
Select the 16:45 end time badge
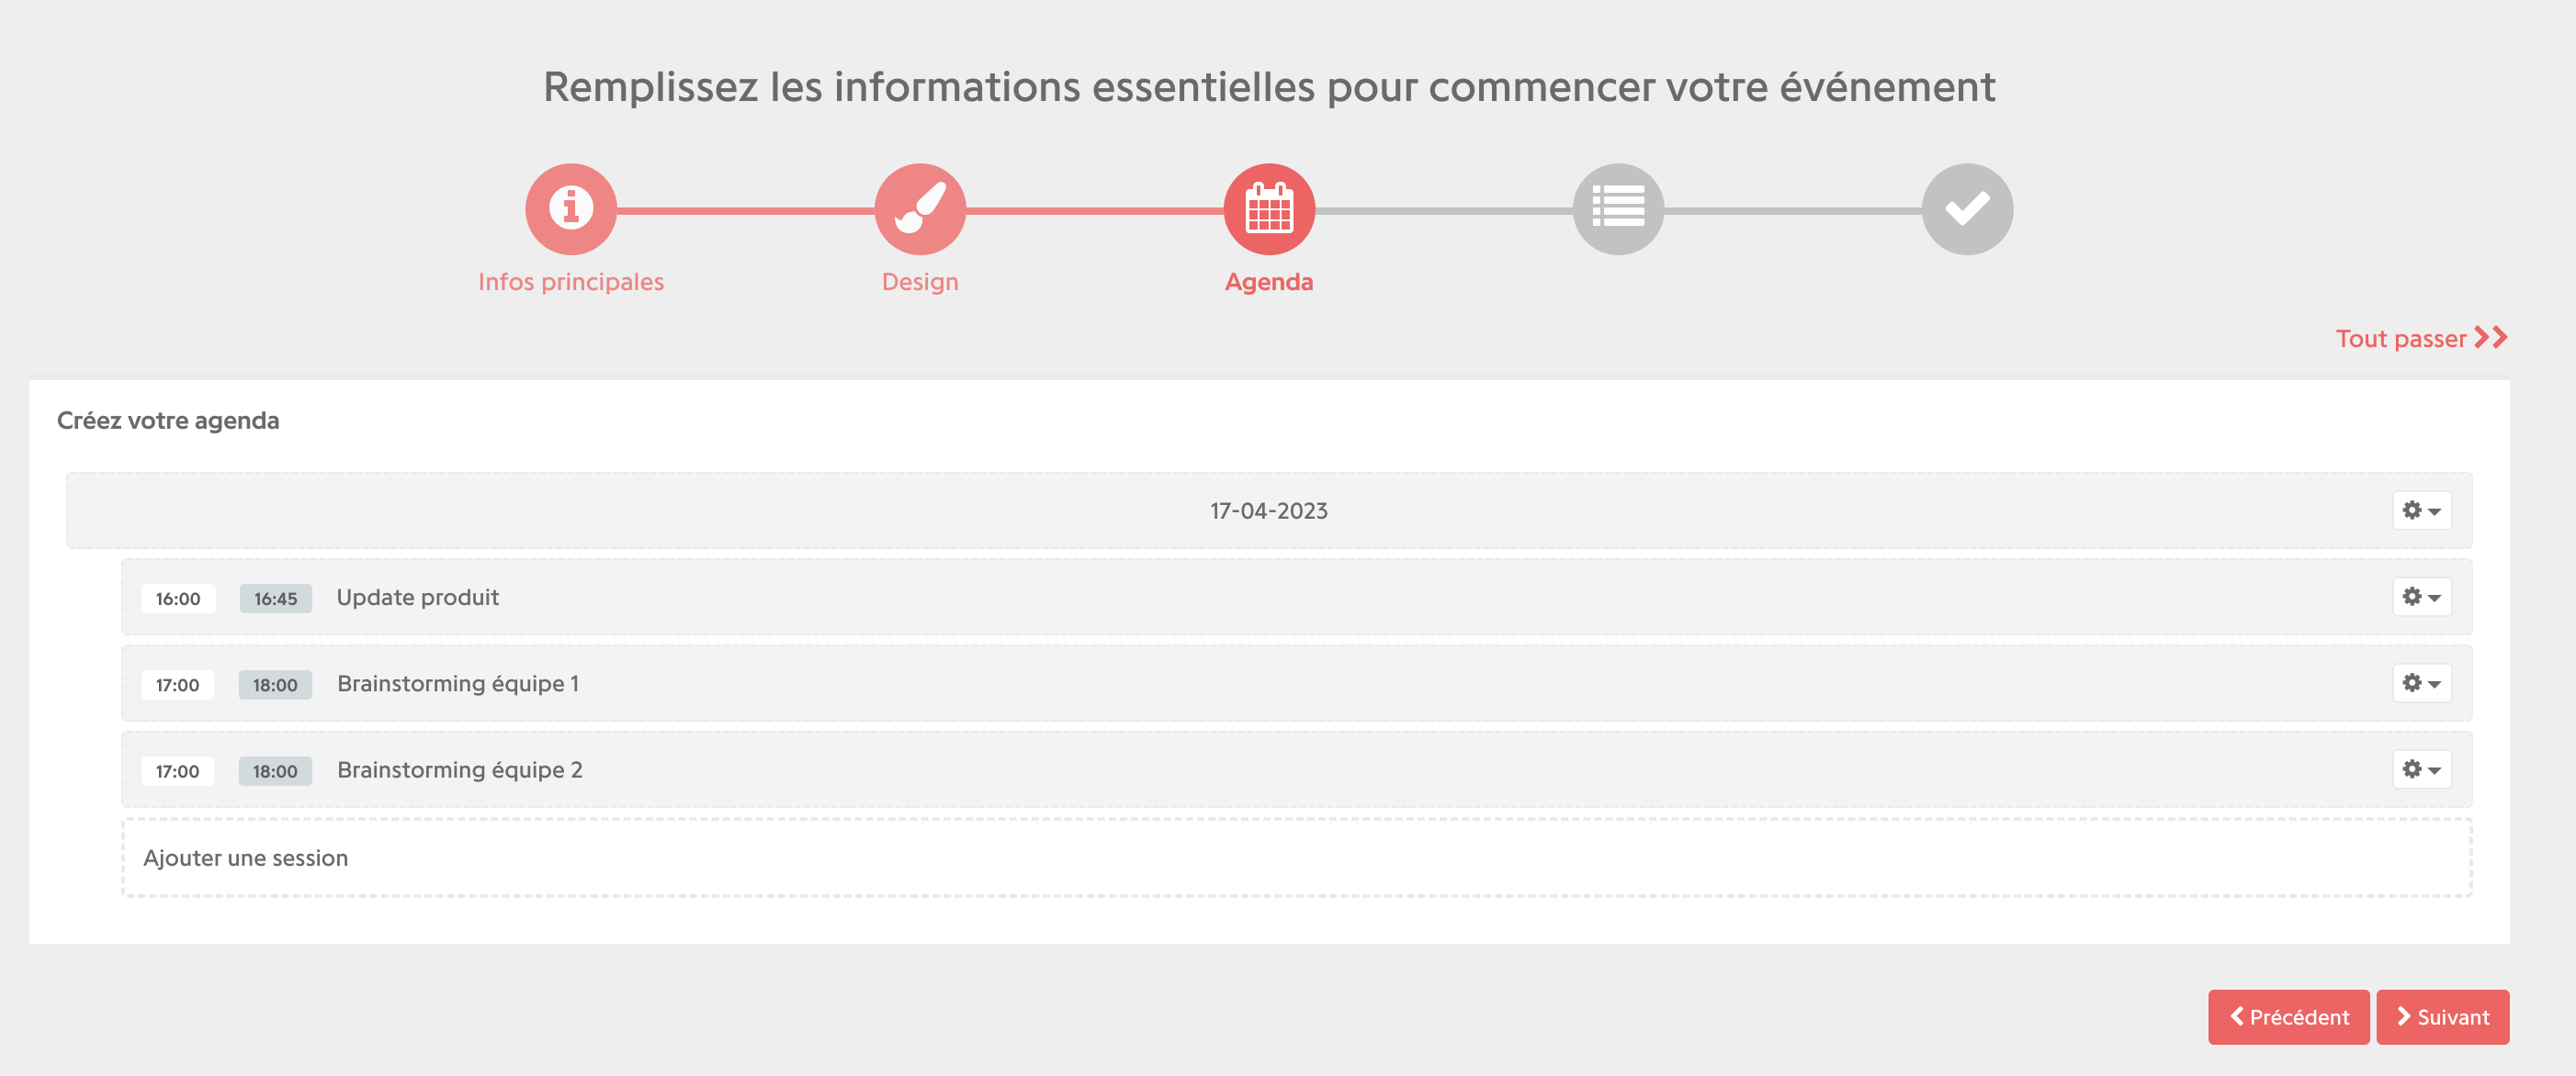tap(275, 599)
